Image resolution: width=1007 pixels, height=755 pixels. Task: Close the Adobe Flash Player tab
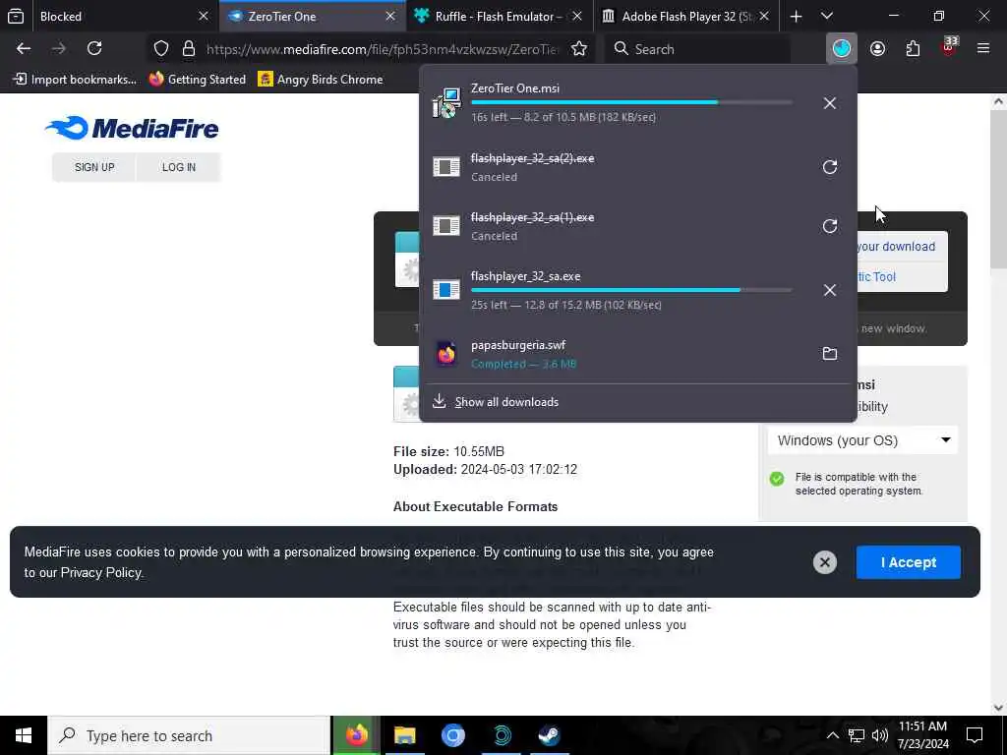point(763,17)
